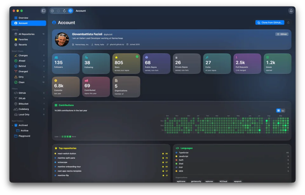305x195 pixels.
Task: Click the Dirty warning icon
Action: pos(16,77)
